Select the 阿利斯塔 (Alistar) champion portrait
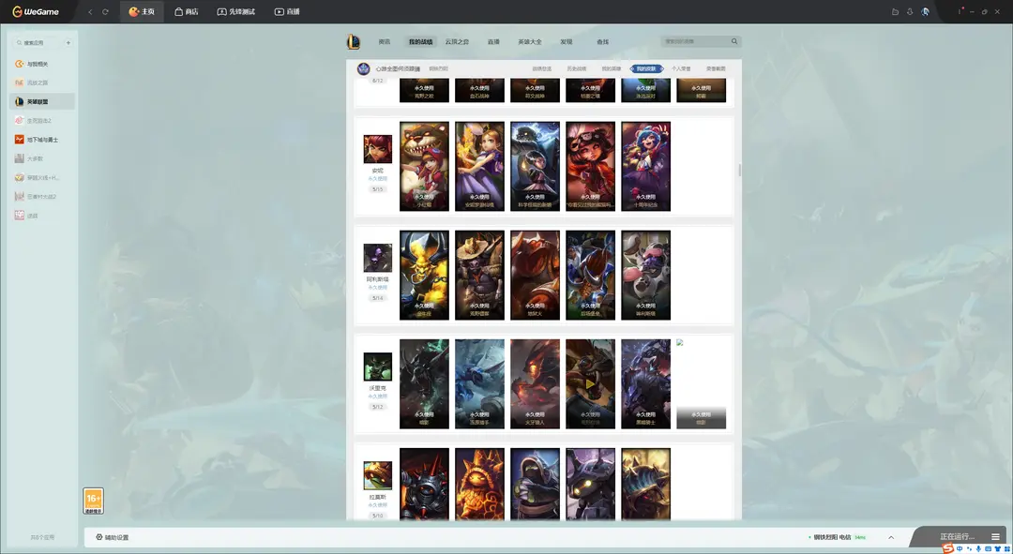 [x=377, y=258]
